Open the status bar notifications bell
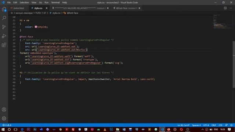The height and width of the screenshot is (132, 235). click(x=231, y=125)
